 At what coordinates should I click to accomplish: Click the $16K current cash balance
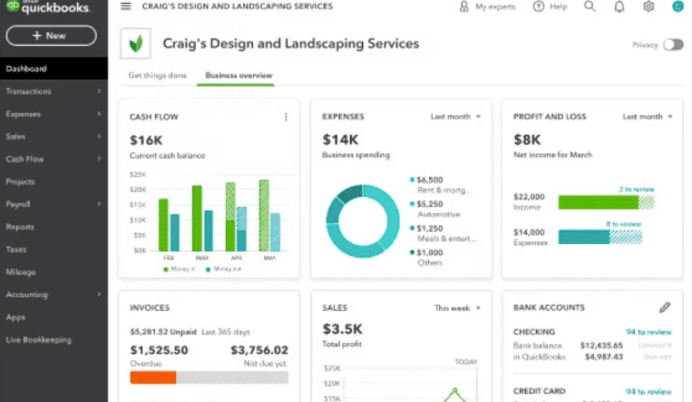(x=146, y=140)
